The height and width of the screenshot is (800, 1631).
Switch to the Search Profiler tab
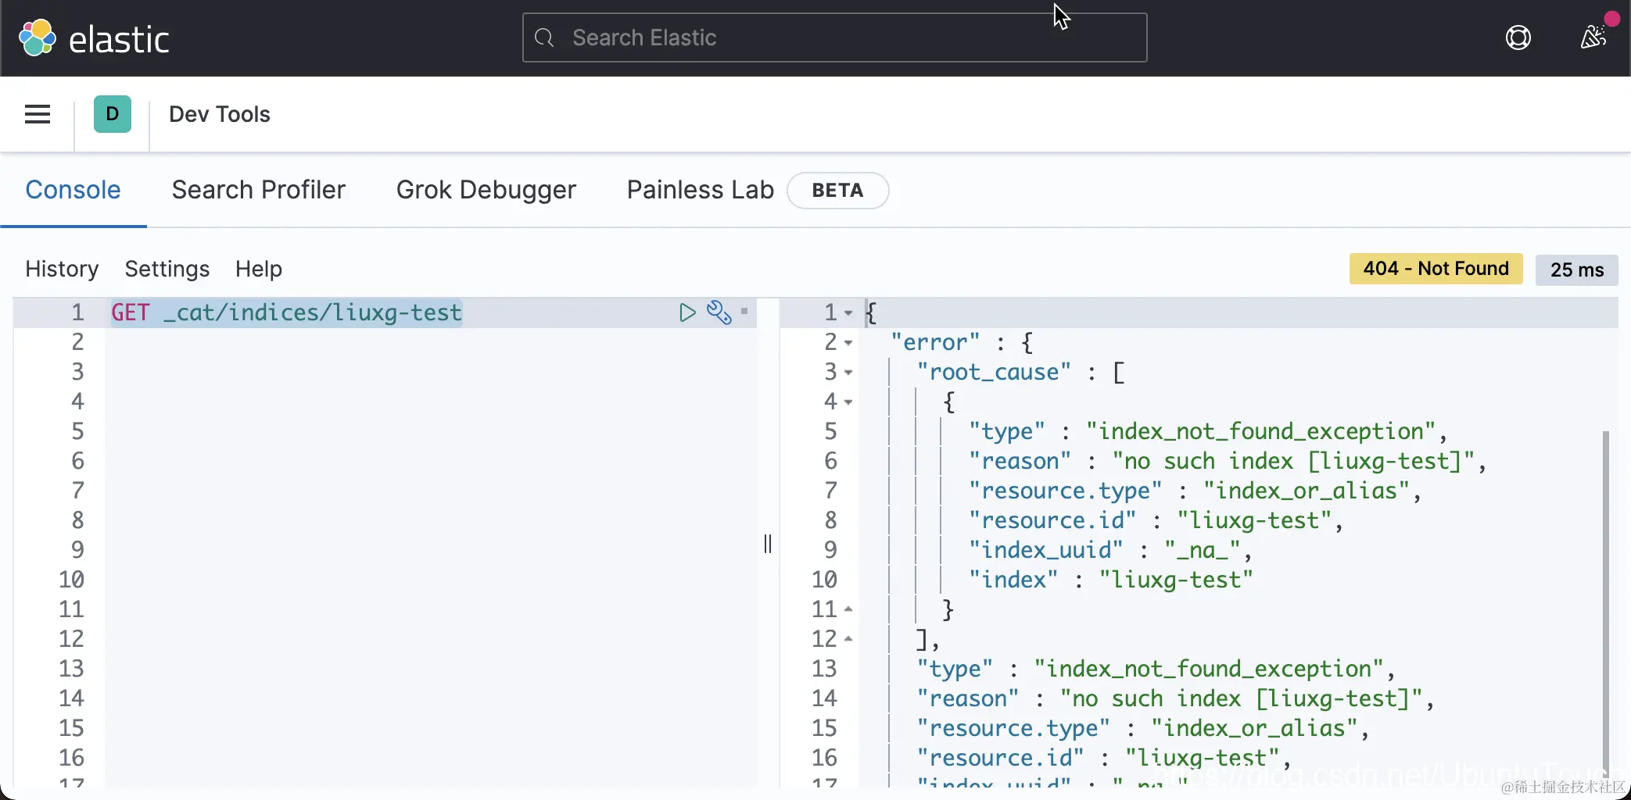coord(258,190)
